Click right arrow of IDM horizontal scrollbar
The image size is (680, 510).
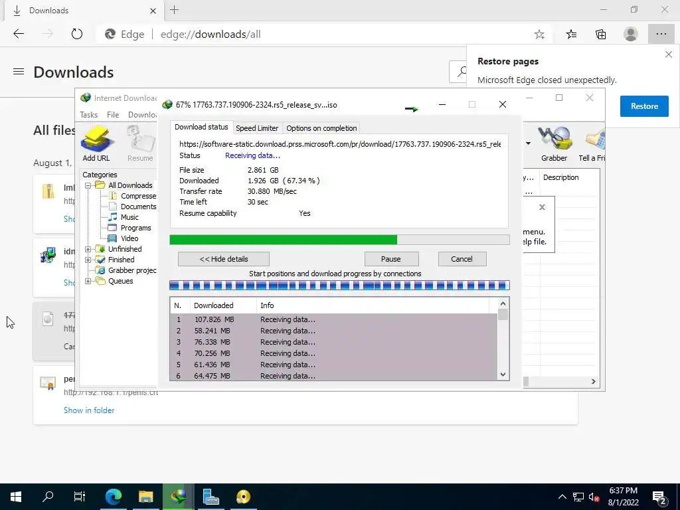coord(593,382)
